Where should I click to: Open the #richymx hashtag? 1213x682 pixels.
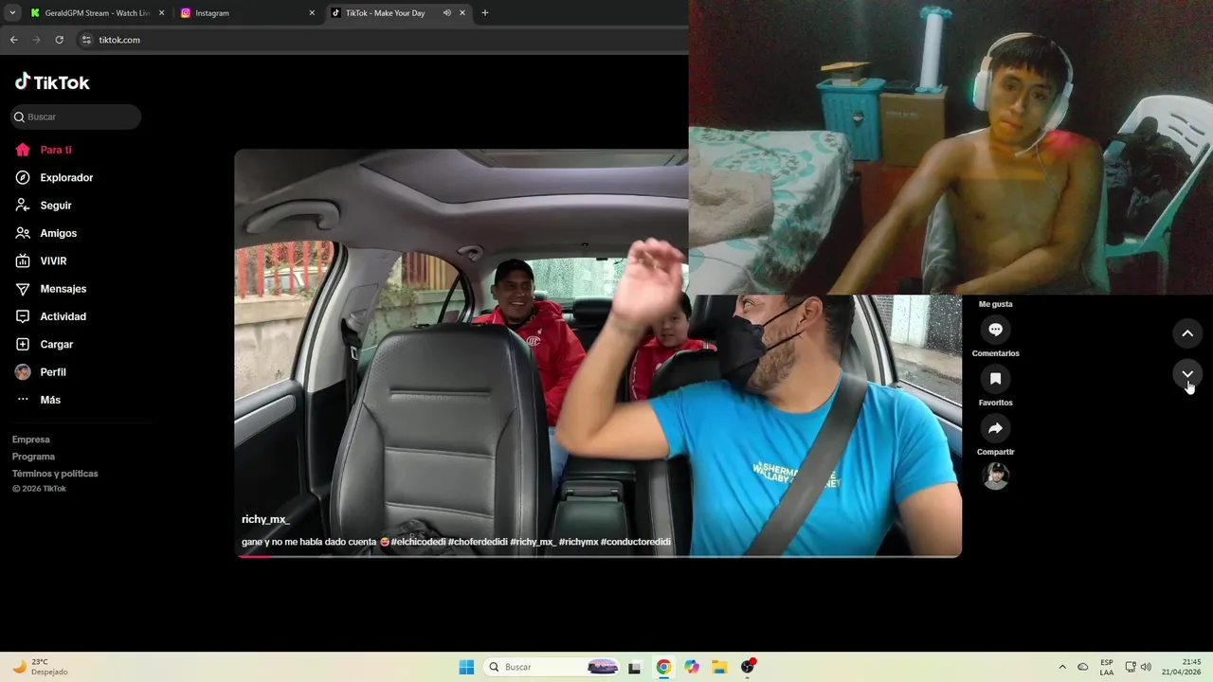coord(578,542)
